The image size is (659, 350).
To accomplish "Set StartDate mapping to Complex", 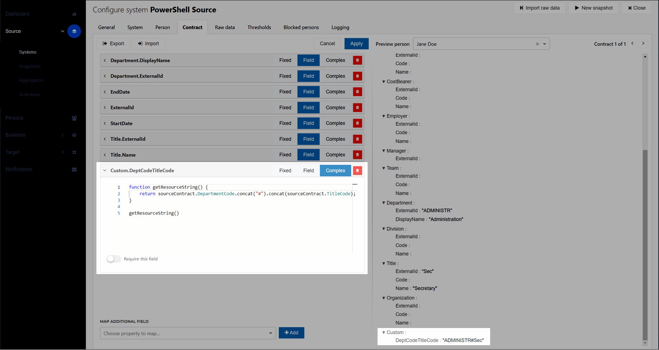I will (335, 123).
